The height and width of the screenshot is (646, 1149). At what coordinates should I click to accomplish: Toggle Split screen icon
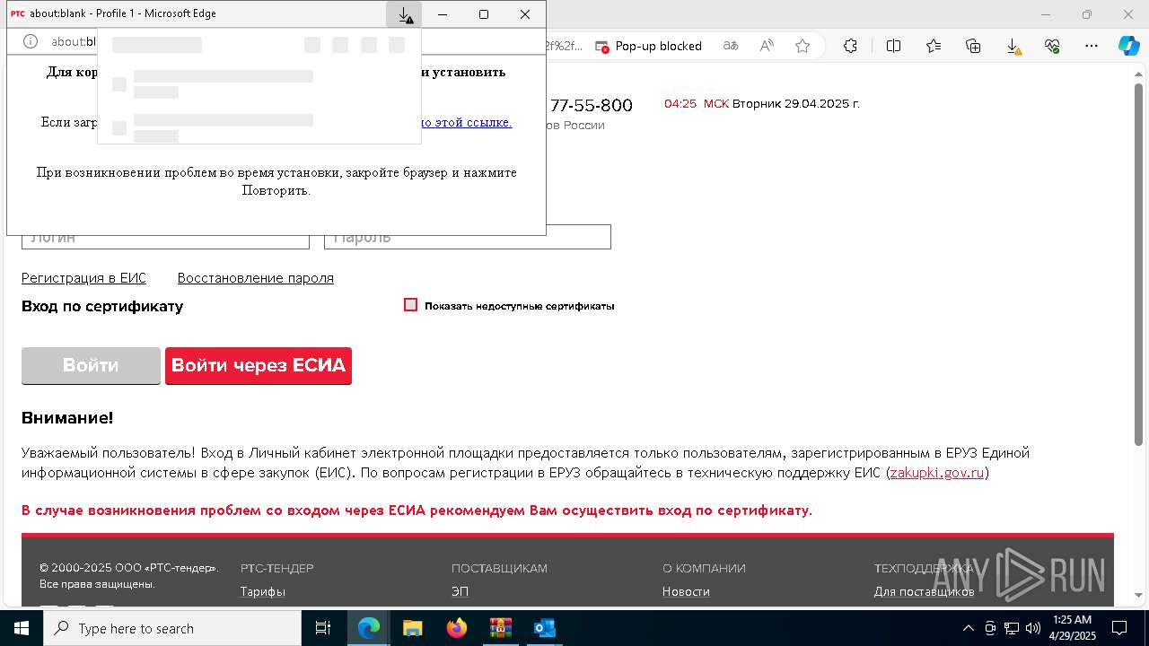coord(893,46)
